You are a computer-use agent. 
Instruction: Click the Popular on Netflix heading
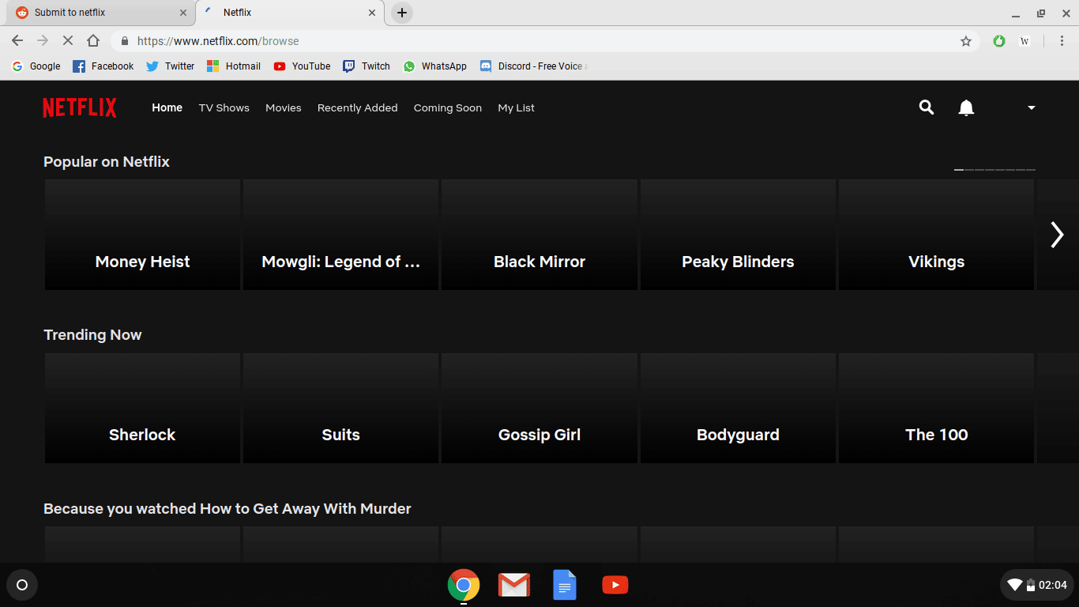coord(107,161)
